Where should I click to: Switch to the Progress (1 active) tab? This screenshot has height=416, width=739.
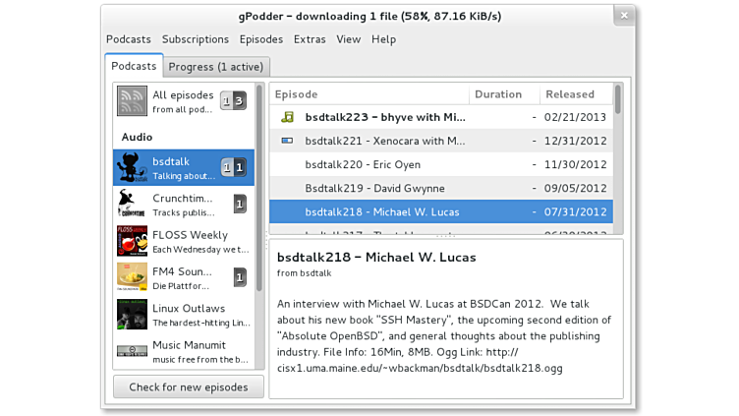tap(216, 67)
